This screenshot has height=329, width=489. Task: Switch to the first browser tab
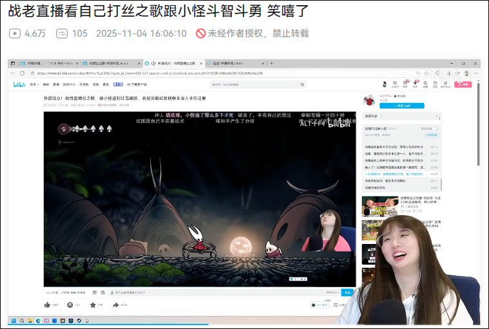coord(49,63)
